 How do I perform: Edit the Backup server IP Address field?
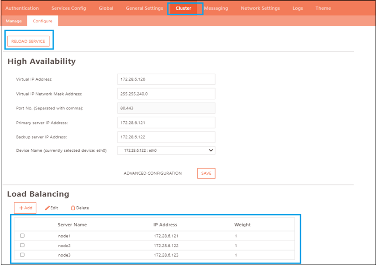click(166, 137)
